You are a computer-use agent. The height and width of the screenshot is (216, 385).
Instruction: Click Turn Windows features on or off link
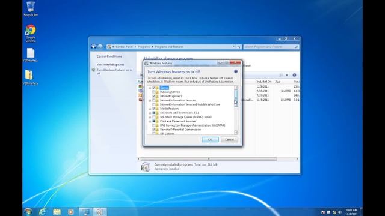pyautogui.click(x=114, y=71)
